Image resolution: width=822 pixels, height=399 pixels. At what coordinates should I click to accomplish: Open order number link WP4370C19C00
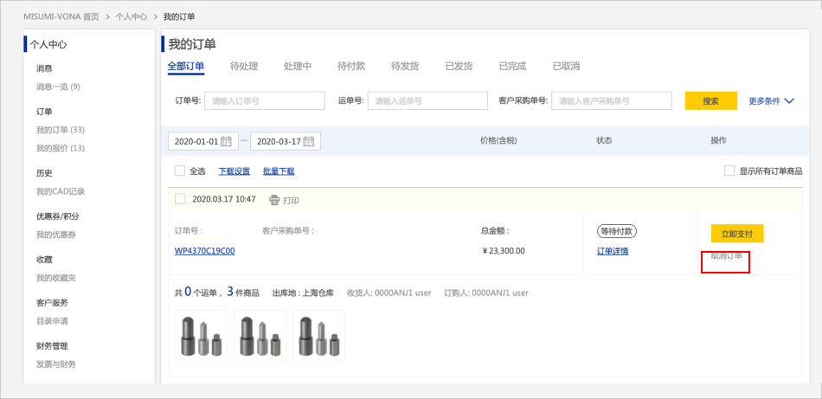click(204, 251)
